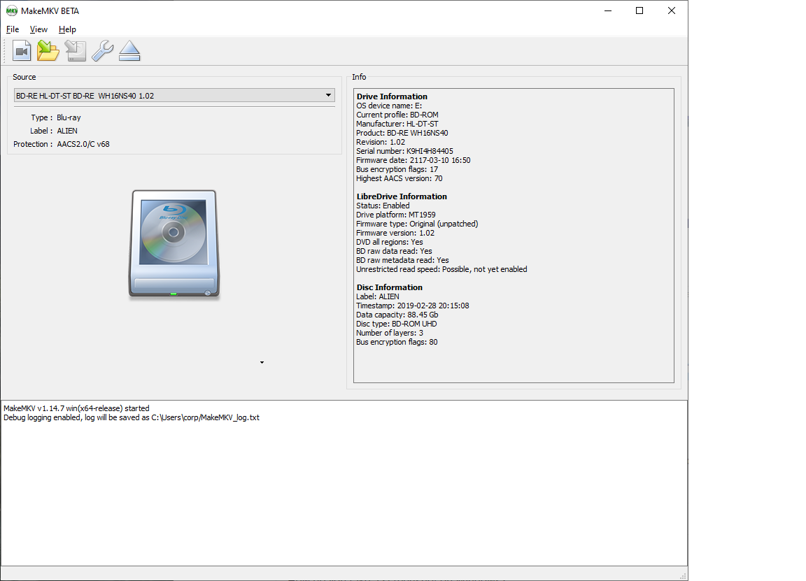Open video files toolbar icon
The height and width of the screenshot is (581, 806).
pyautogui.click(x=22, y=50)
